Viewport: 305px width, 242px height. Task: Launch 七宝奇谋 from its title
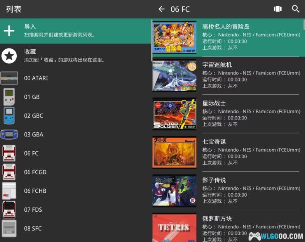214,142
